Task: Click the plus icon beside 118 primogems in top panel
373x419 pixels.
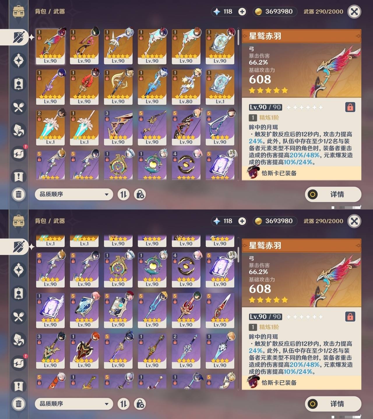Action: [x=242, y=12]
